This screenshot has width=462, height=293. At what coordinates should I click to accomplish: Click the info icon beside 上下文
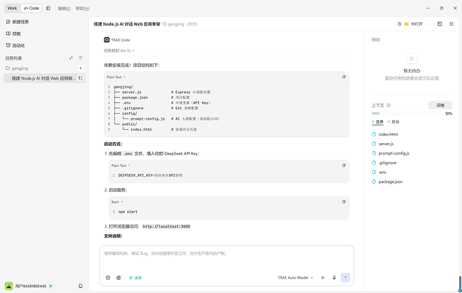(388, 105)
